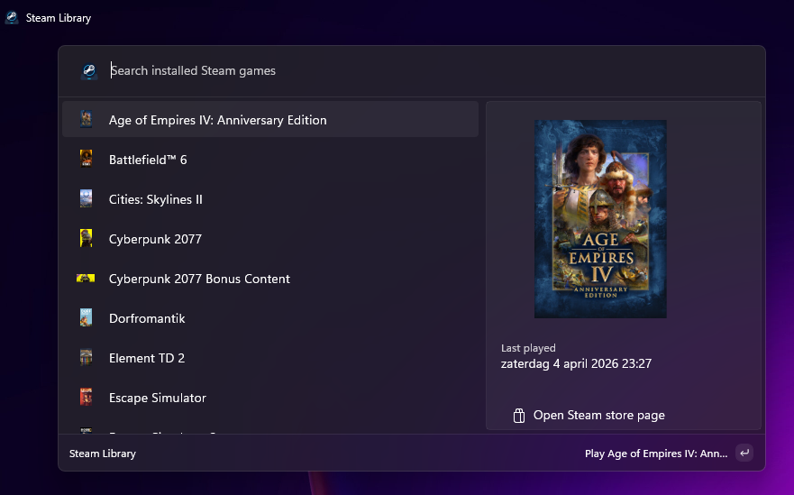The height and width of the screenshot is (495, 794).
Task: Click the Element TD 2 game icon
Action: (x=87, y=357)
